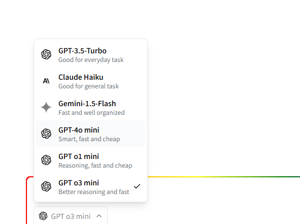Choose the GPT o3 mini entry
This screenshot has height=224, width=300.
click(x=90, y=187)
